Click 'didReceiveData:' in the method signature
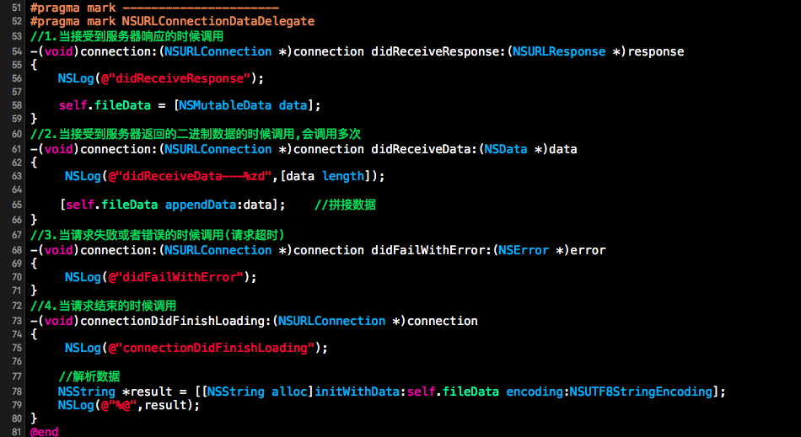 pos(424,149)
